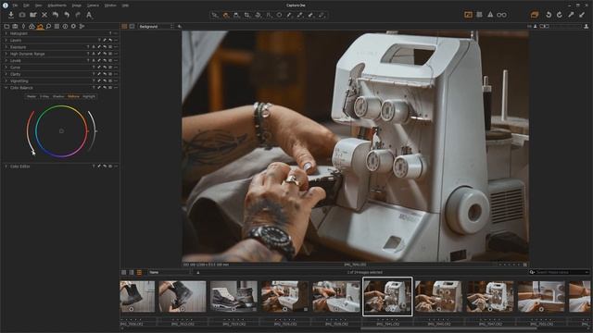Open the Library tool tab folder icon
The height and width of the screenshot is (333, 593).
point(6,27)
